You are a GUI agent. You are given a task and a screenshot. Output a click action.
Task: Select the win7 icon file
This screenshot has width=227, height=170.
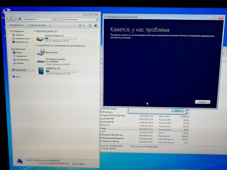point(103,131)
